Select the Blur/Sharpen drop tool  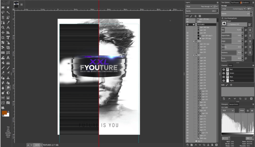(x=3, y=88)
